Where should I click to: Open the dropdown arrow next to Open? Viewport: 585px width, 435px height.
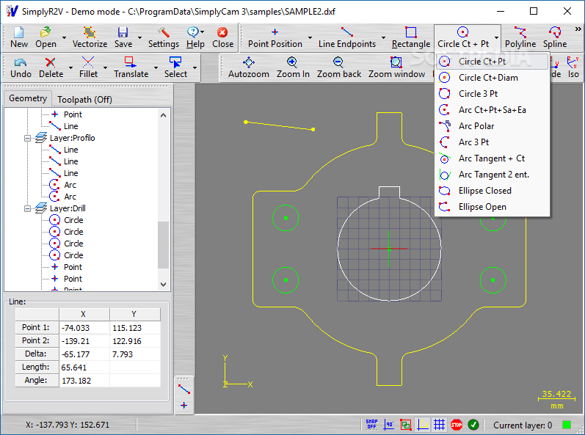[x=64, y=37]
